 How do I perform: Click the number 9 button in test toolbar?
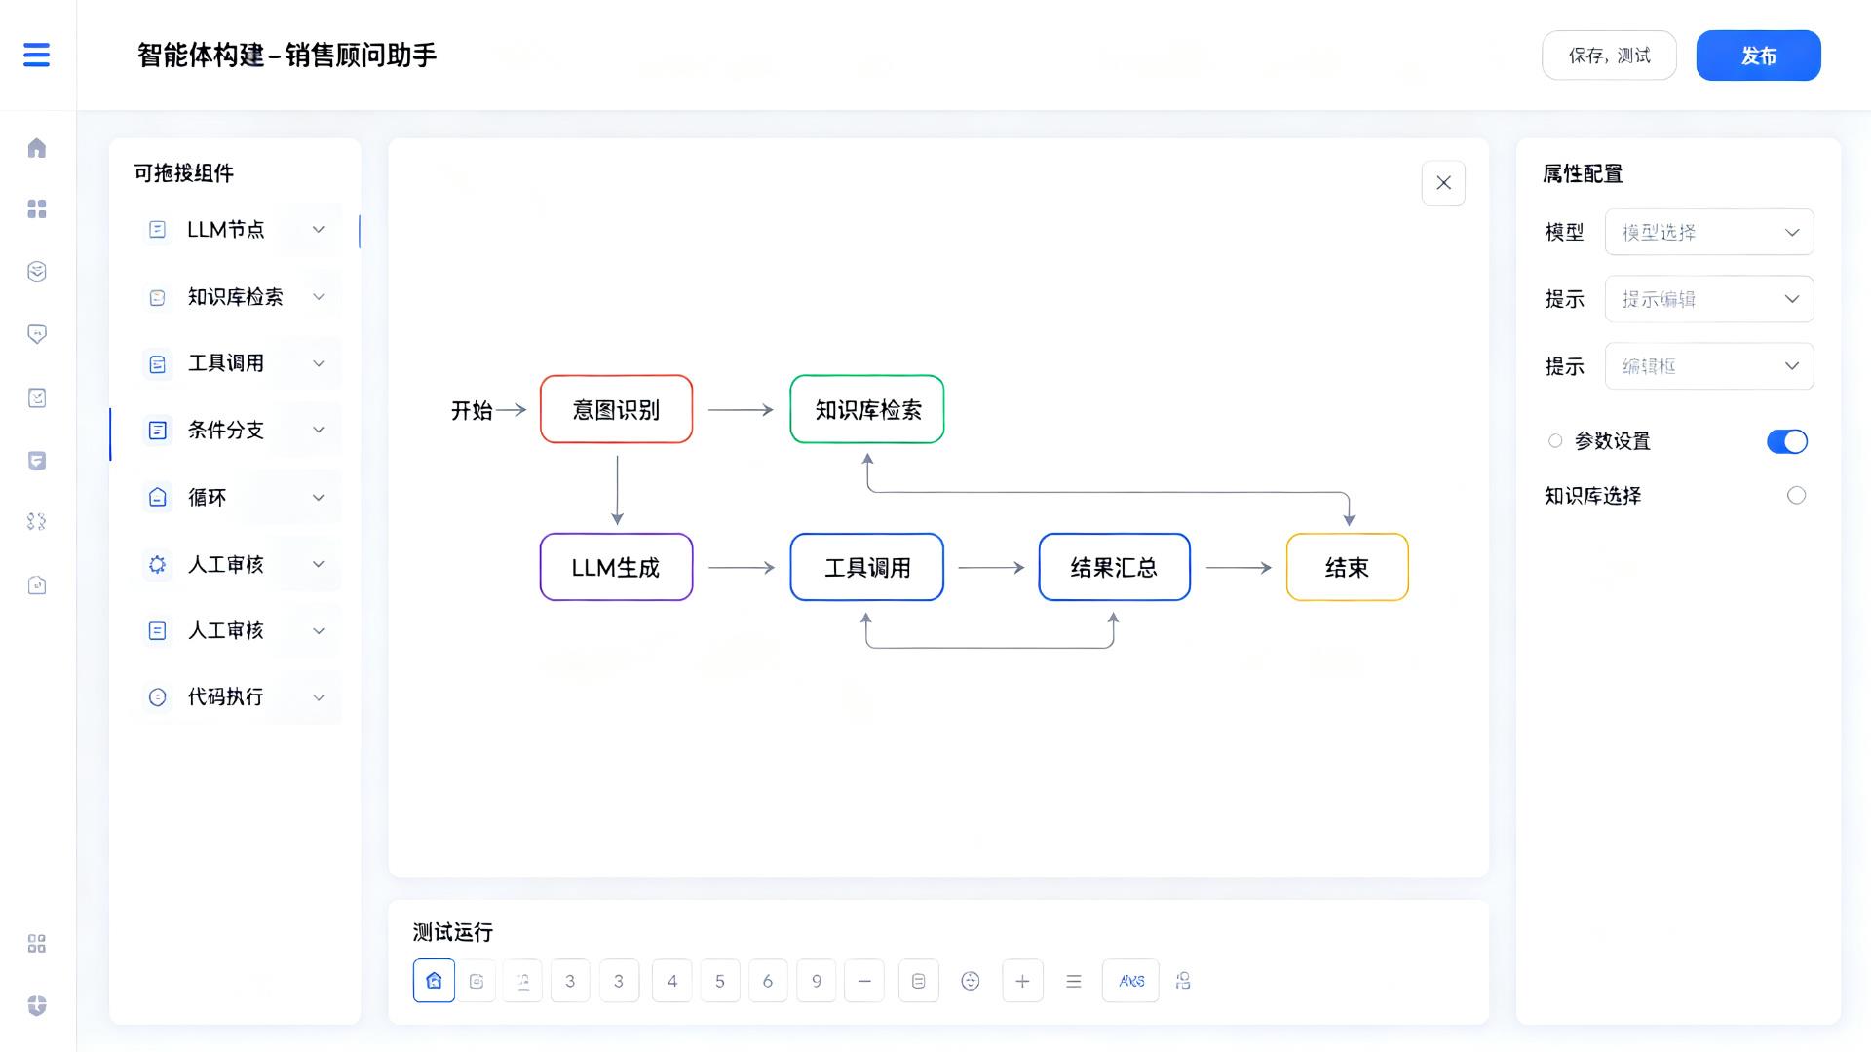click(816, 981)
